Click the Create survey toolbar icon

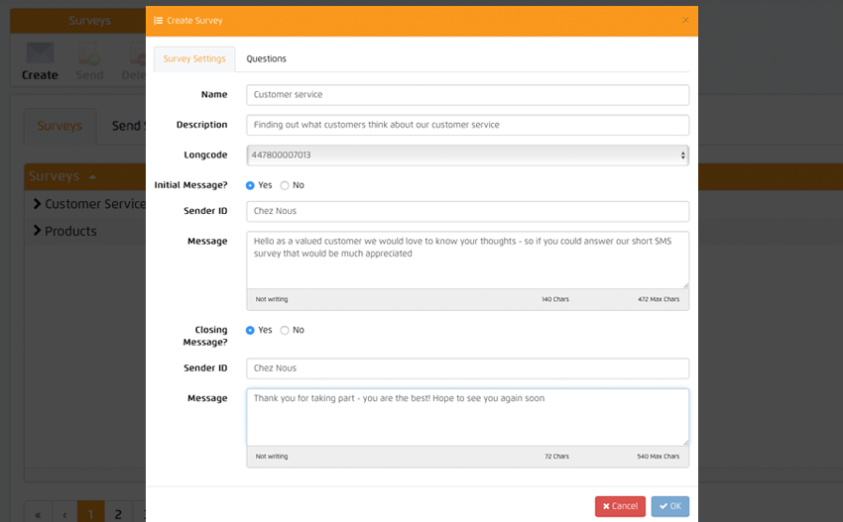pos(40,61)
